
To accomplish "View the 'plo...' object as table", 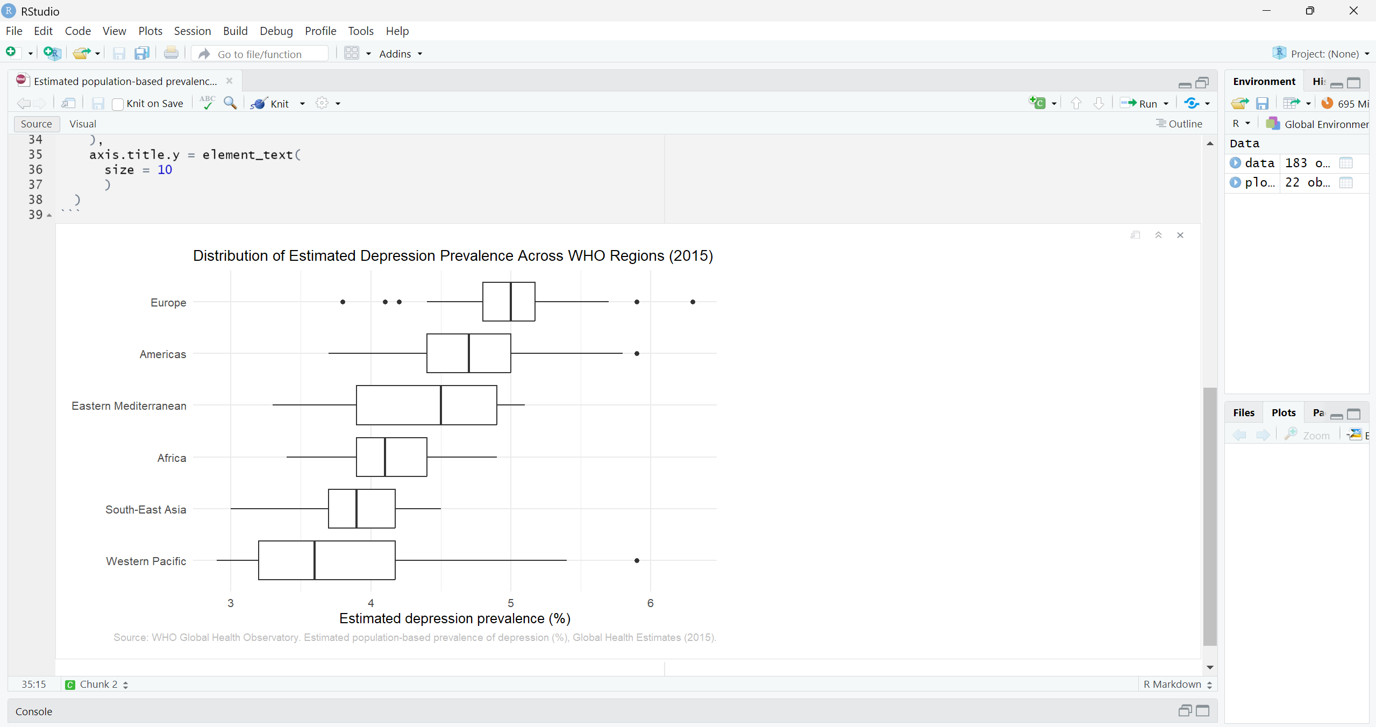I will [x=1346, y=182].
